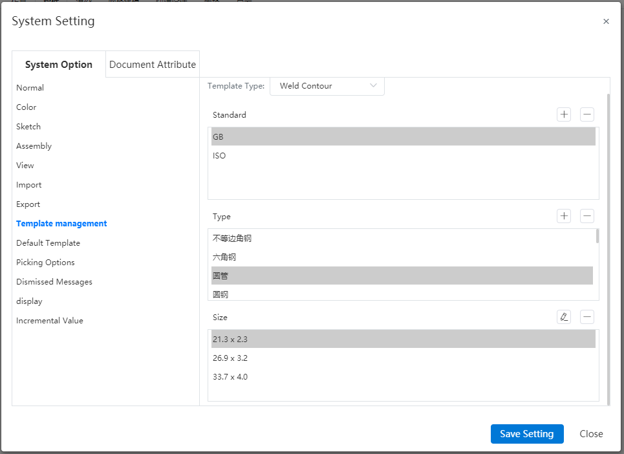Image resolution: width=624 pixels, height=454 pixels.
Task: Click the settings panel vertical scrollbar
Action: pyautogui.click(x=608, y=249)
